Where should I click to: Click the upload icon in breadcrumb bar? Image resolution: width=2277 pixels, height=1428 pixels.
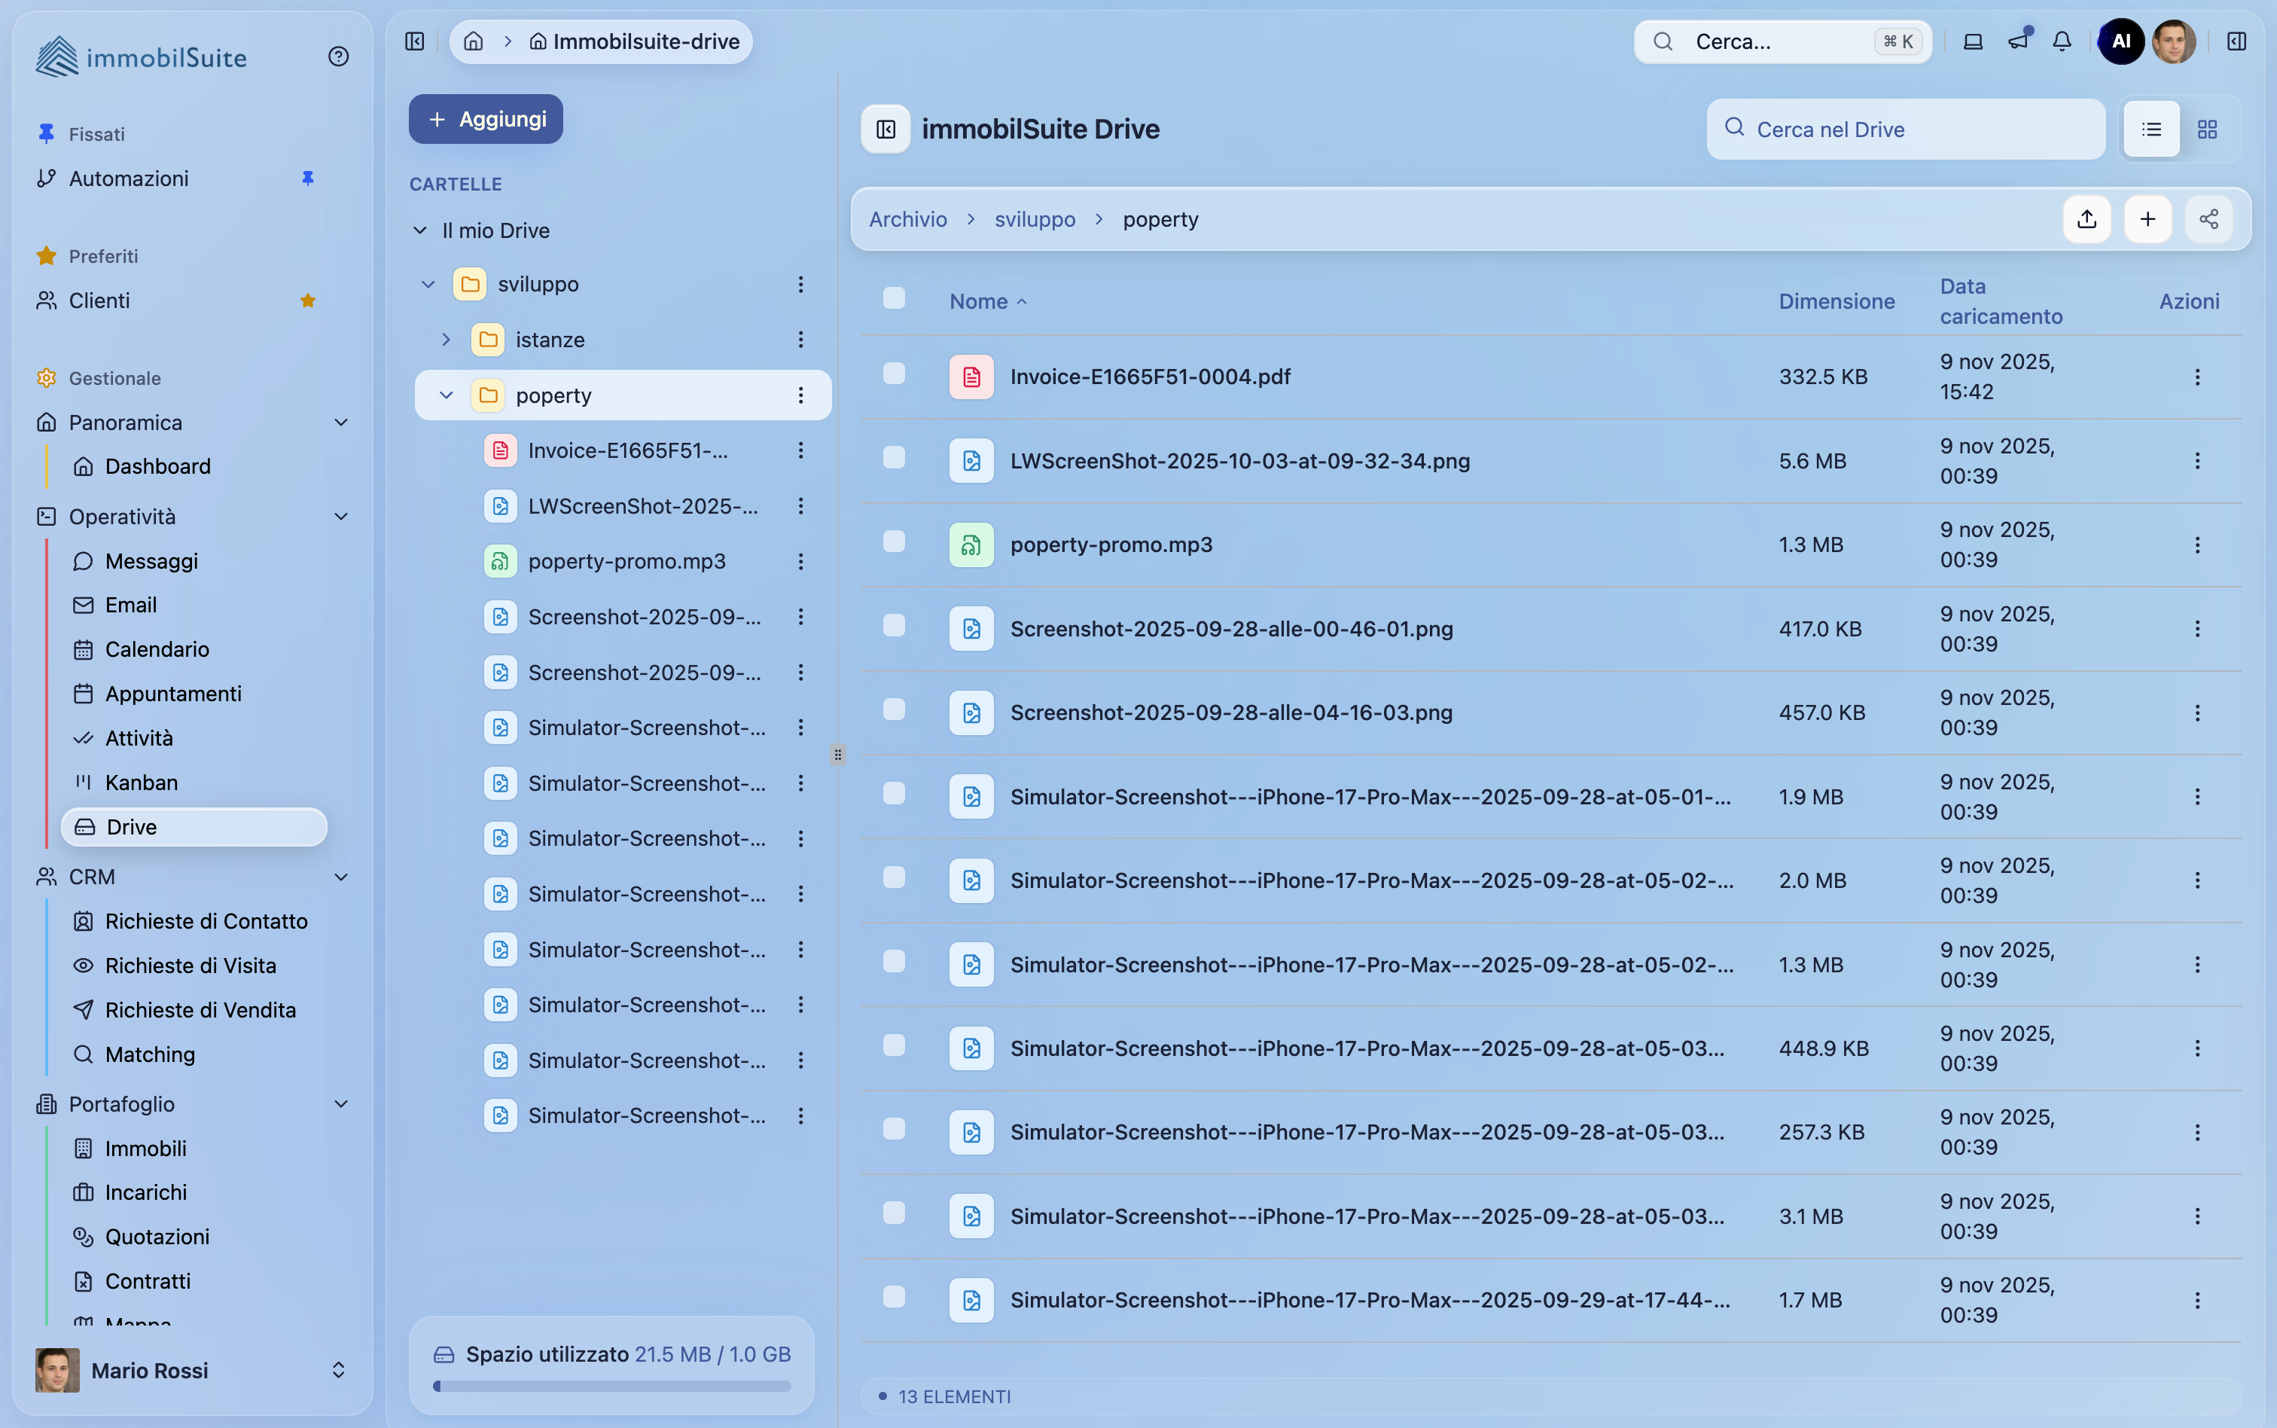(x=2086, y=219)
